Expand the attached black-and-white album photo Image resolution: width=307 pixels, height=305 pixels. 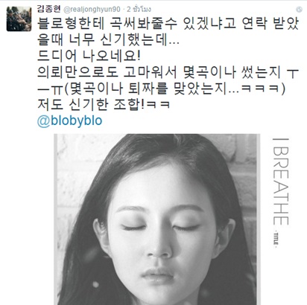click(157, 219)
